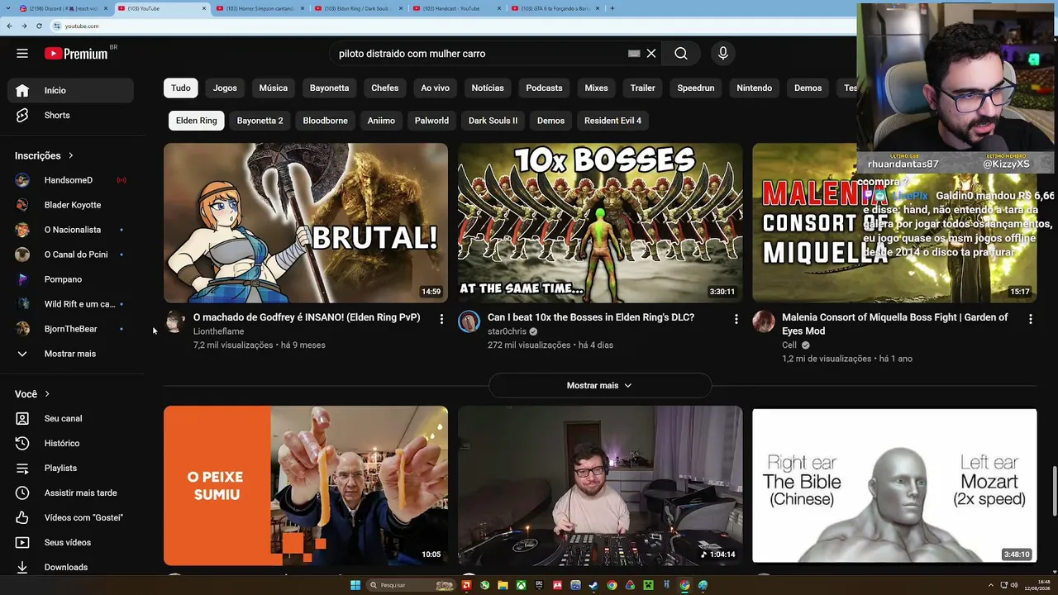1058x595 pixels.
Task: Click the browser address bar
Action: tap(455, 26)
